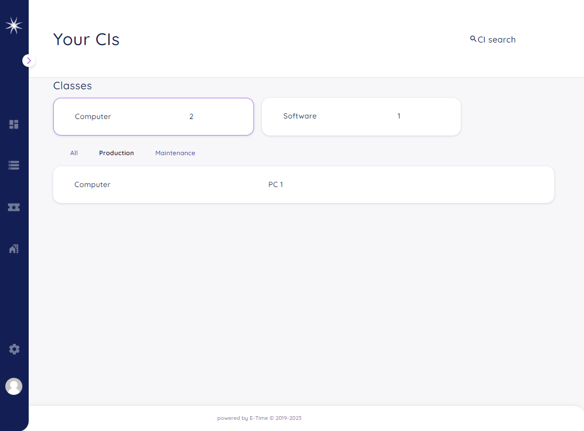Click the count badge on Computer card
This screenshot has width=584, height=431.
click(191, 116)
